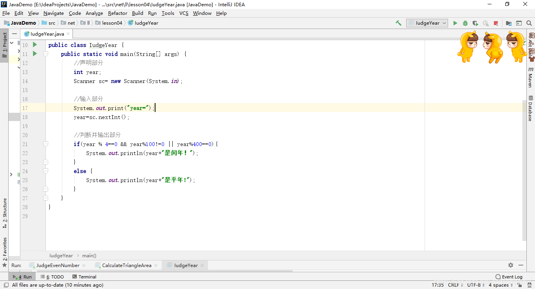
Task: Run IudgeYear with the green play button
Action: pos(455,23)
